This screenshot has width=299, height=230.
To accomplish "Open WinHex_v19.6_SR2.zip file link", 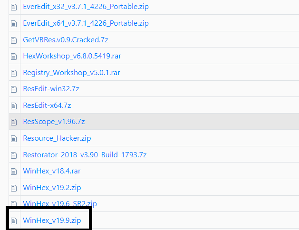I will pos(60,203).
